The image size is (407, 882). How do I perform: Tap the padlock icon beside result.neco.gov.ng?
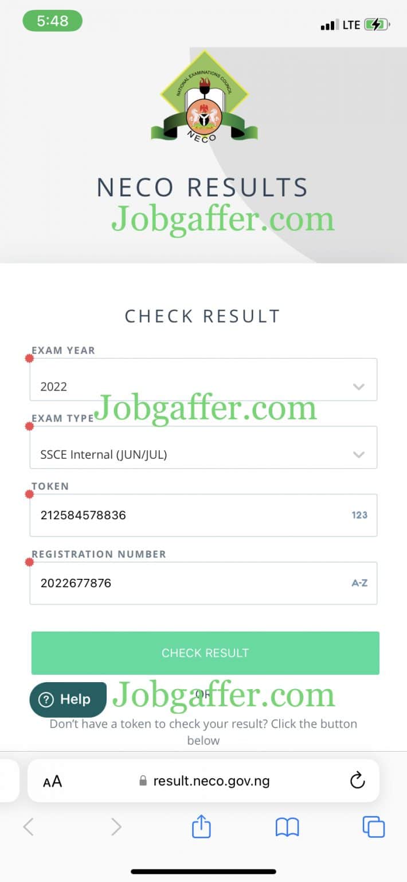[x=143, y=780]
